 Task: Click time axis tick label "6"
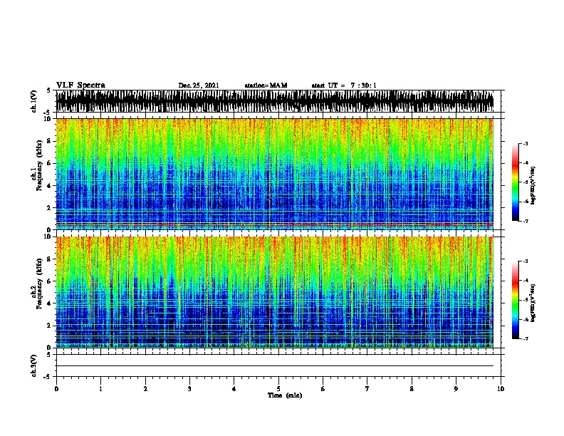pyautogui.click(x=323, y=389)
